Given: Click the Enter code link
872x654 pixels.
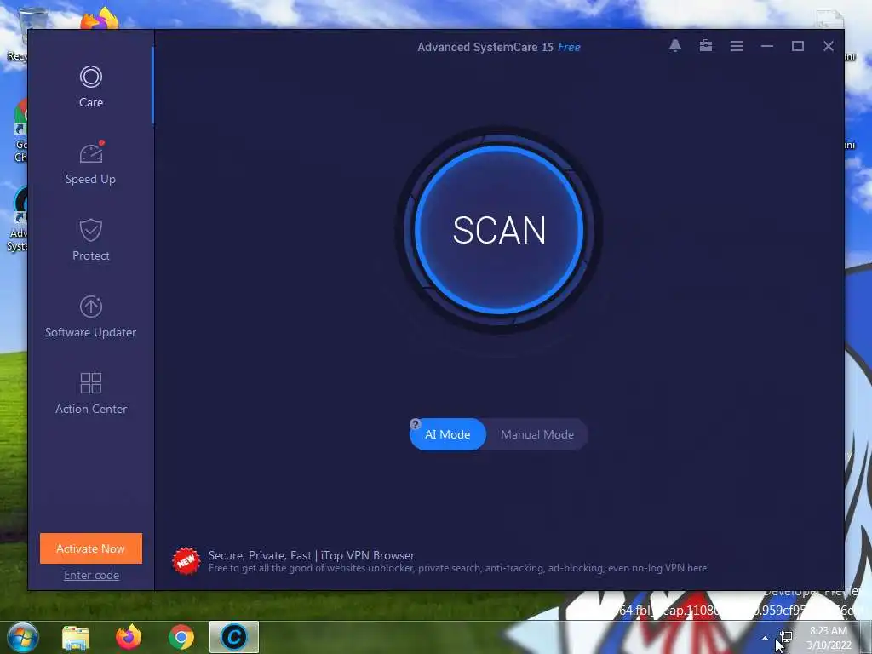Looking at the screenshot, I should tap(91, 575).
